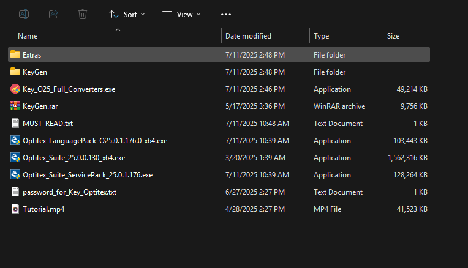
Task: Click the KeyGen.rar WinRAR archive icon
Action: [x=15, y=106]
